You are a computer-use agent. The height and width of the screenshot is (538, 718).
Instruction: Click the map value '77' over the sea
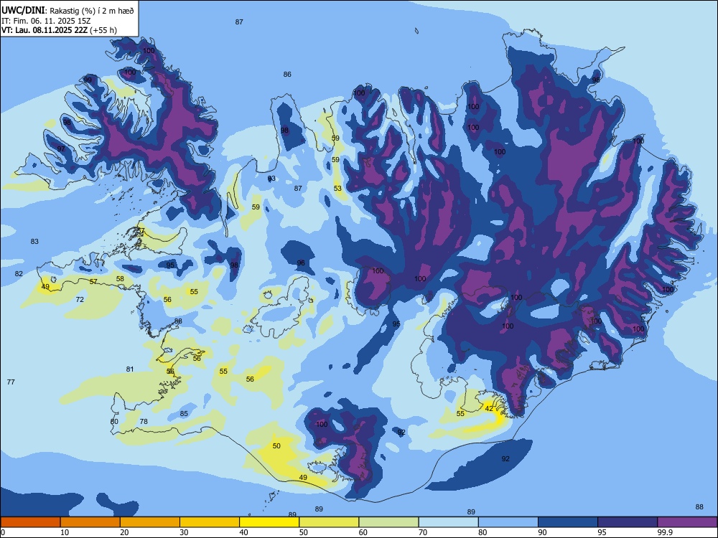(11, 382)
